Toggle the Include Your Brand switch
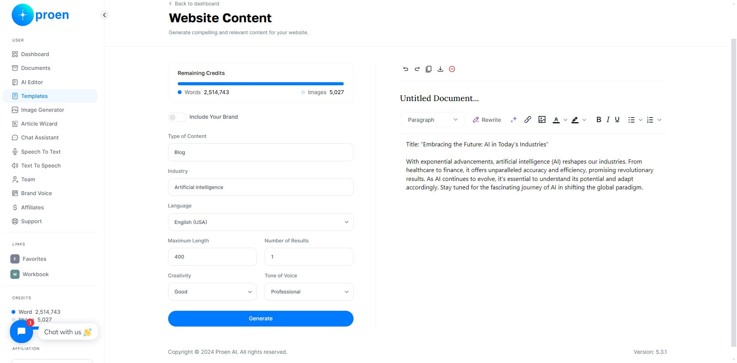 (177, 117)
